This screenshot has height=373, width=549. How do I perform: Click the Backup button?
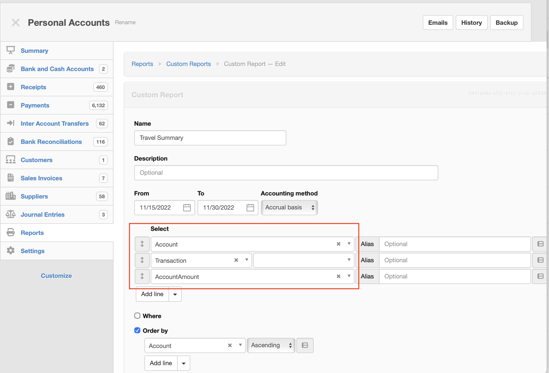[506, 23]
